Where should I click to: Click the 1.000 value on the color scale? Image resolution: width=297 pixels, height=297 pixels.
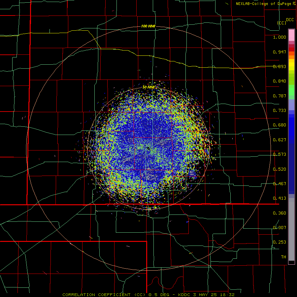[280, 37]
